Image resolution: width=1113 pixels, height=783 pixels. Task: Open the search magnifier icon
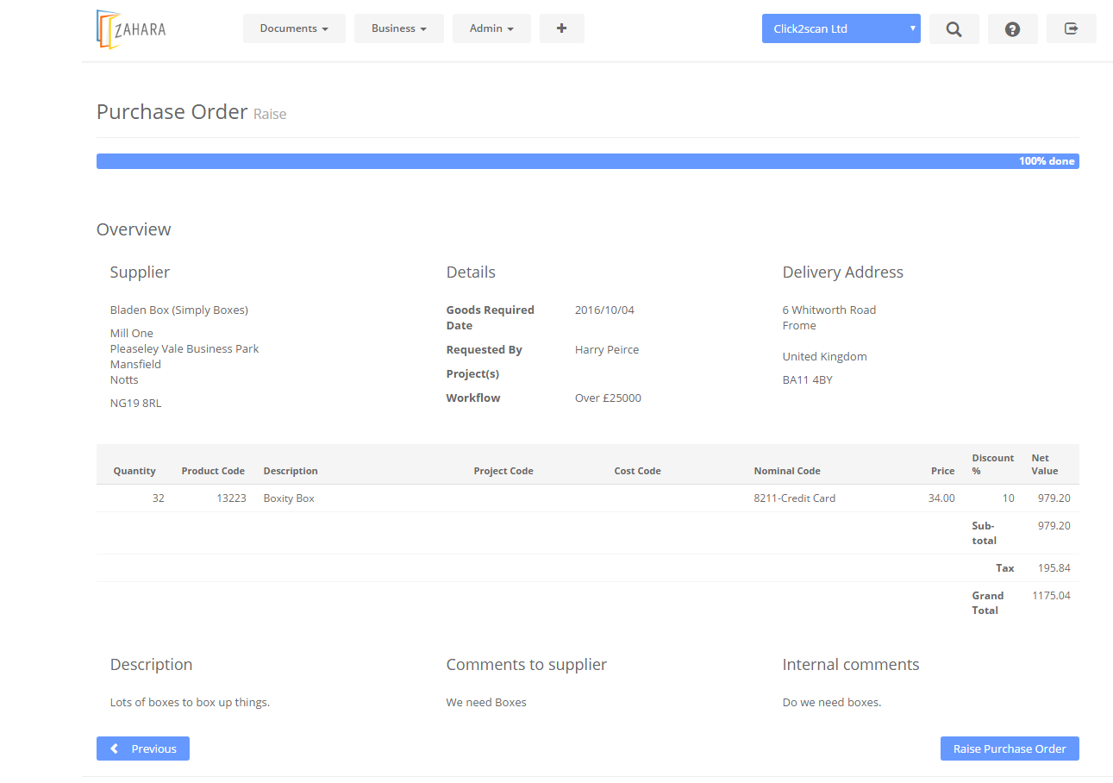tap(954, 28)
